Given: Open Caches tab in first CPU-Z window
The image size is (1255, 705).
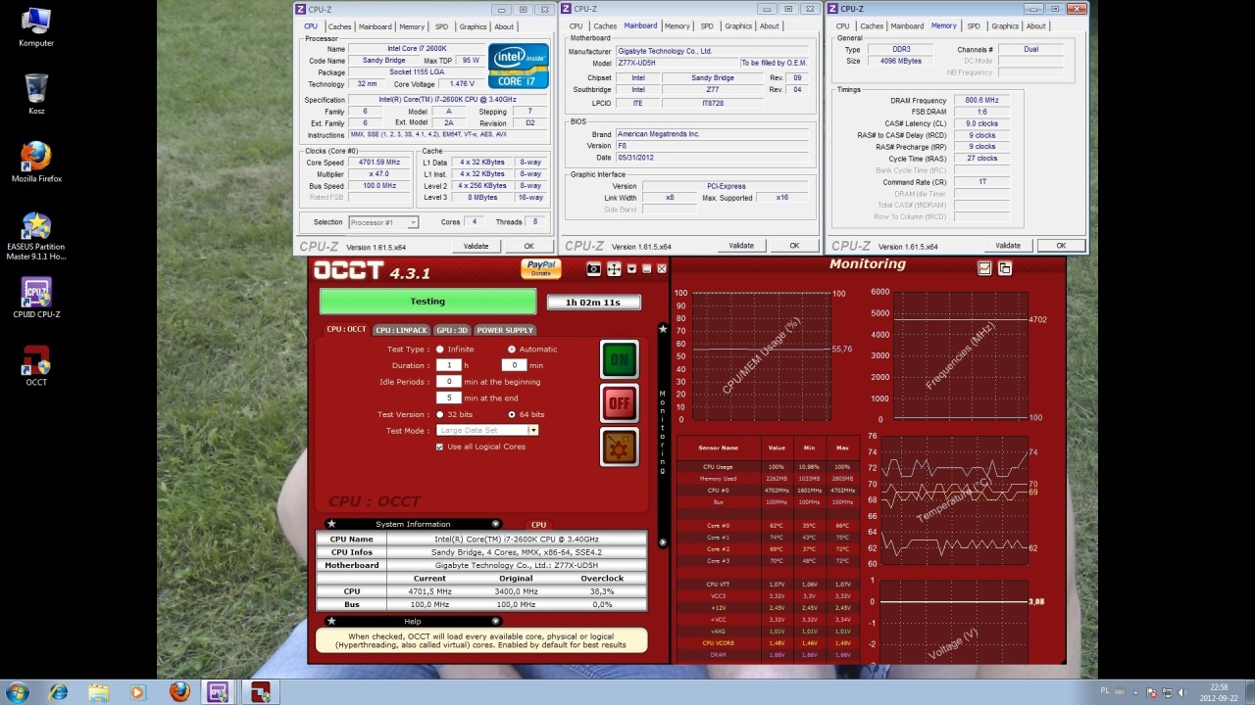Looking at the screenshot, I should click(339, 26).
